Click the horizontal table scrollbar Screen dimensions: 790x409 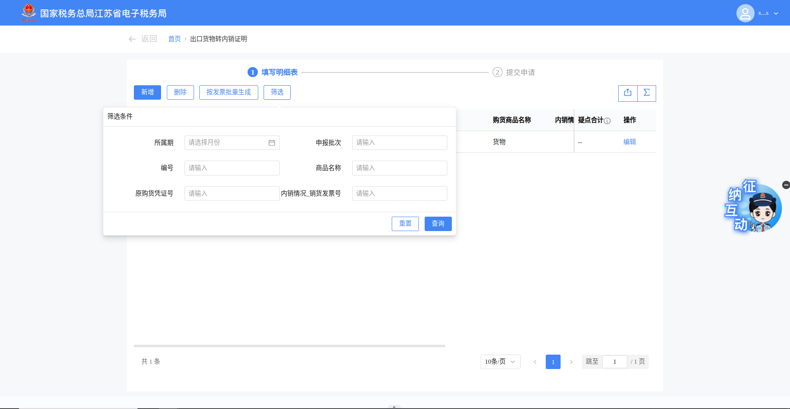pyautogui.click(x=289, y=346)
